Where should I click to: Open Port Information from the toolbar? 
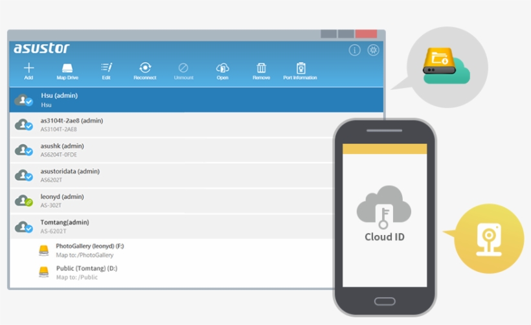coord(300,71)
